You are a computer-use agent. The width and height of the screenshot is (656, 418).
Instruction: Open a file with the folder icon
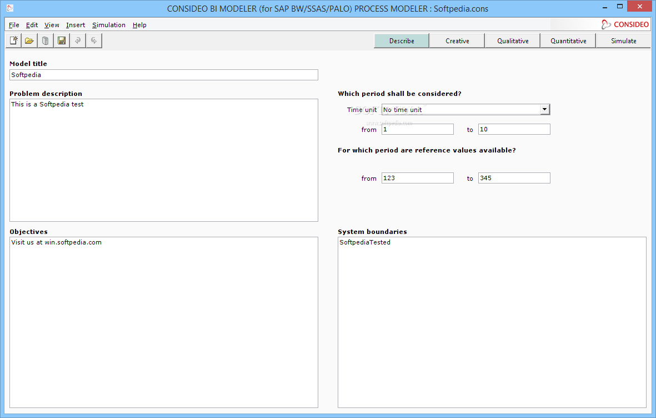pyautogui.click(x=29, y=40)
